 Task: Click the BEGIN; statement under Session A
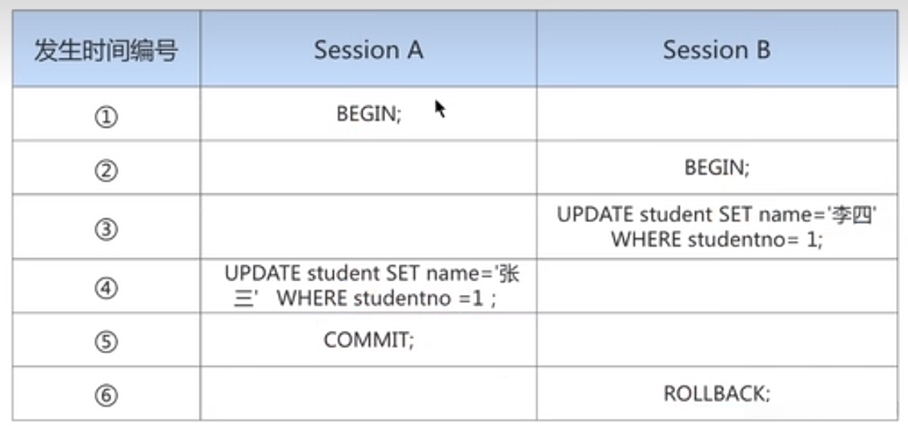coord(368,114)
